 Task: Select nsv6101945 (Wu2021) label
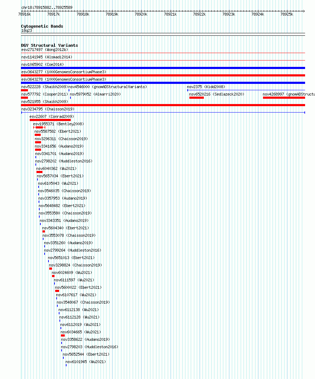tap(86, 362)
